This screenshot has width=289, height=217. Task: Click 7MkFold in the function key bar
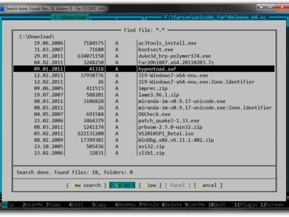pos(148,205)
